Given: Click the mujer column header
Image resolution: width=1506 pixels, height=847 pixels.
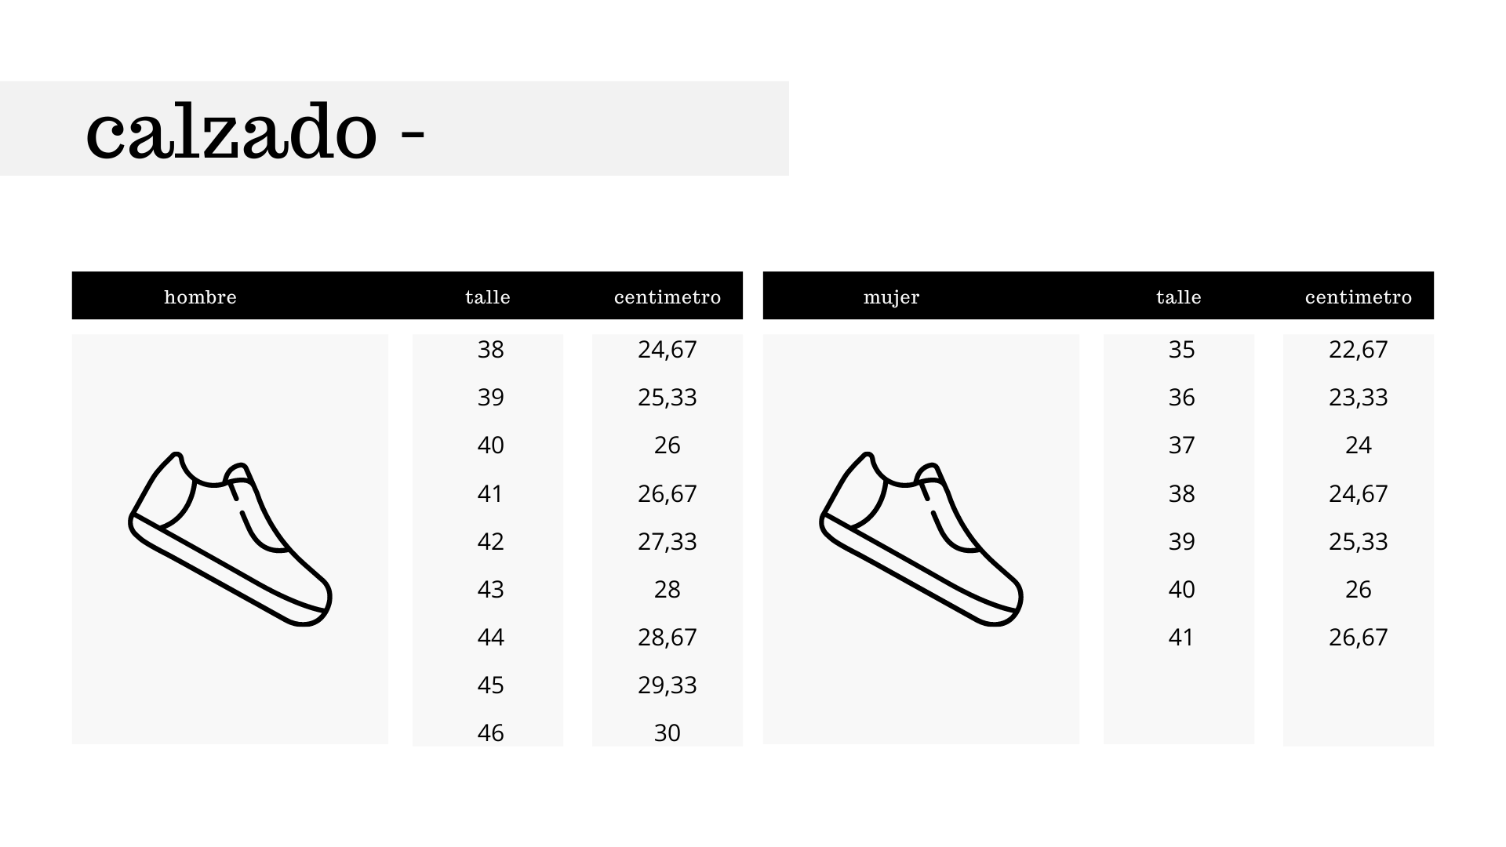Looking at the screenshot, I should coord(891,297).
